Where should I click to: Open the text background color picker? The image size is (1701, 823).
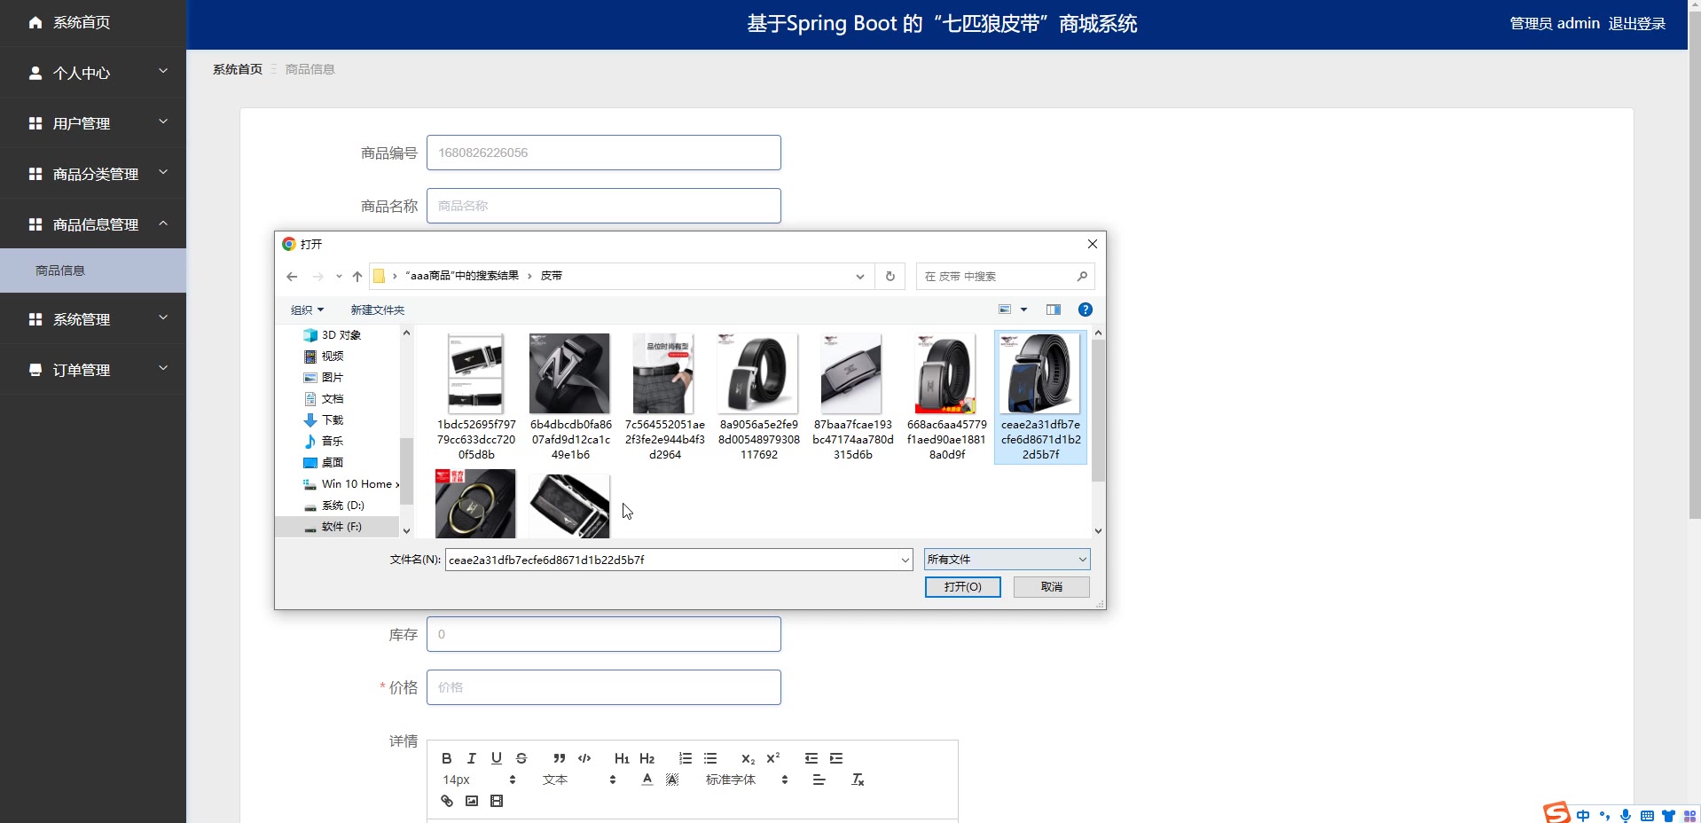[x=672, y=780]
